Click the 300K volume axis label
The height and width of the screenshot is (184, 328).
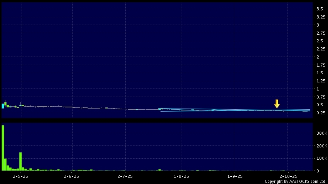[x=321, y=132]
